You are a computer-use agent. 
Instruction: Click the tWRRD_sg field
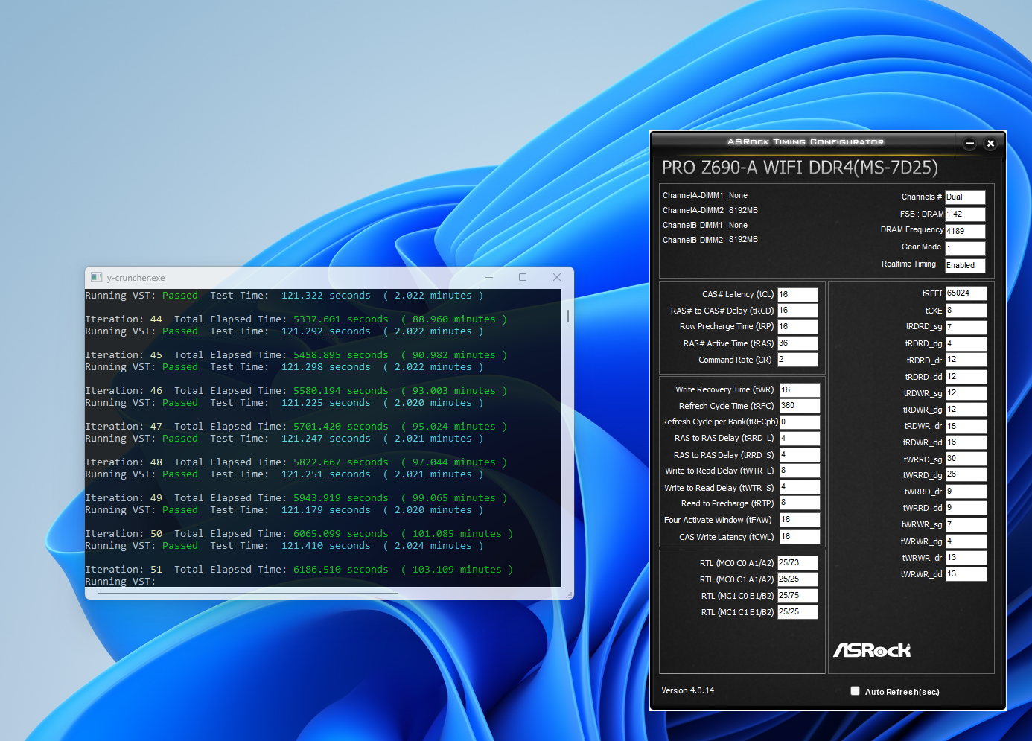point(966,459)
